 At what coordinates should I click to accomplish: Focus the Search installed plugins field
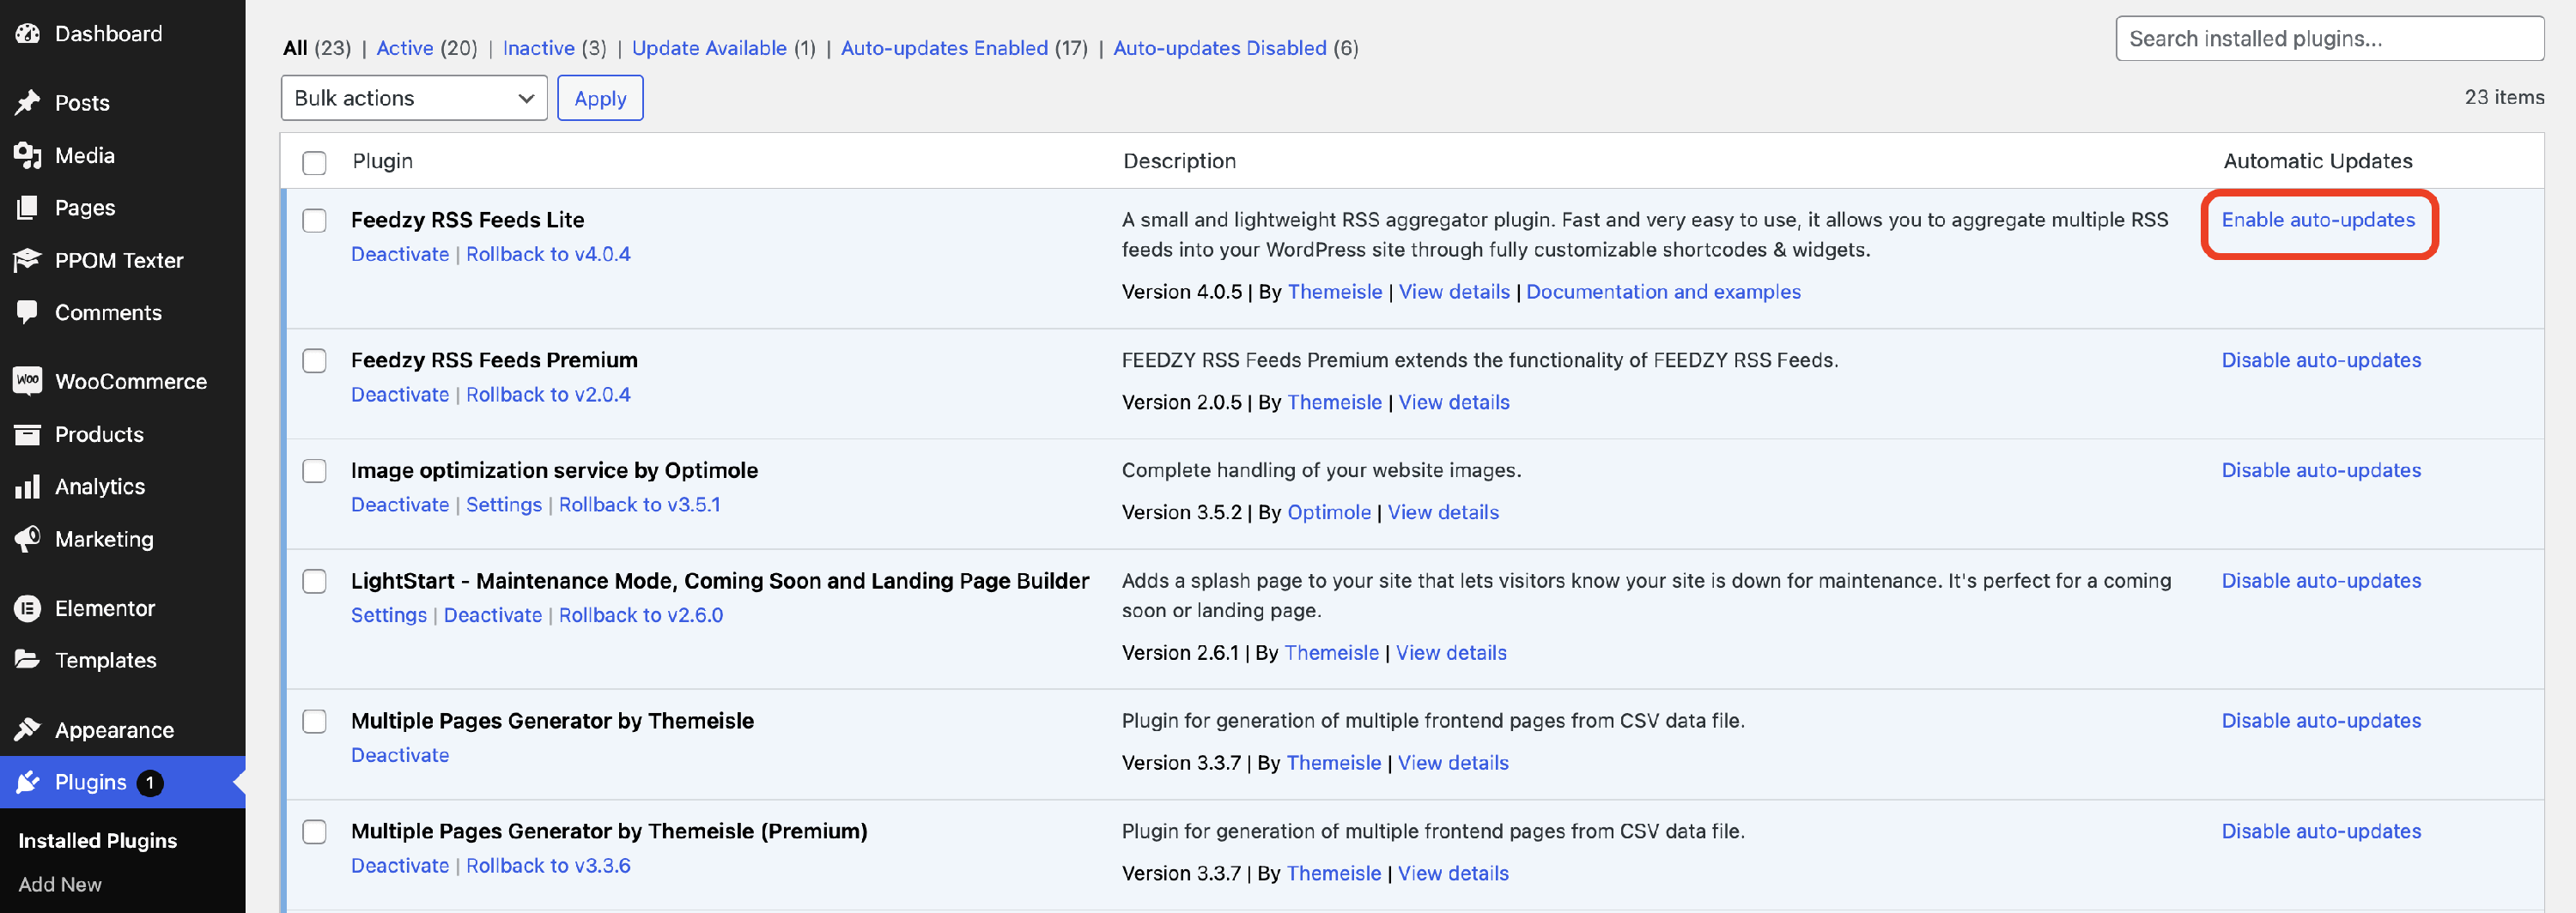(x=2329, y=39)
